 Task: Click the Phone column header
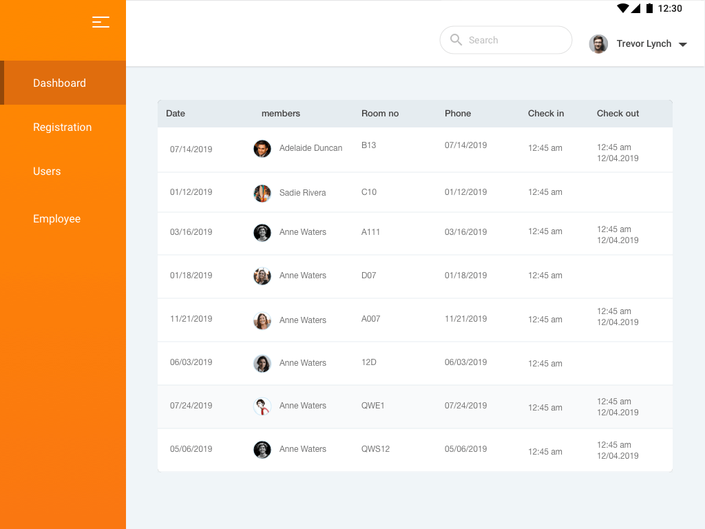458,114
